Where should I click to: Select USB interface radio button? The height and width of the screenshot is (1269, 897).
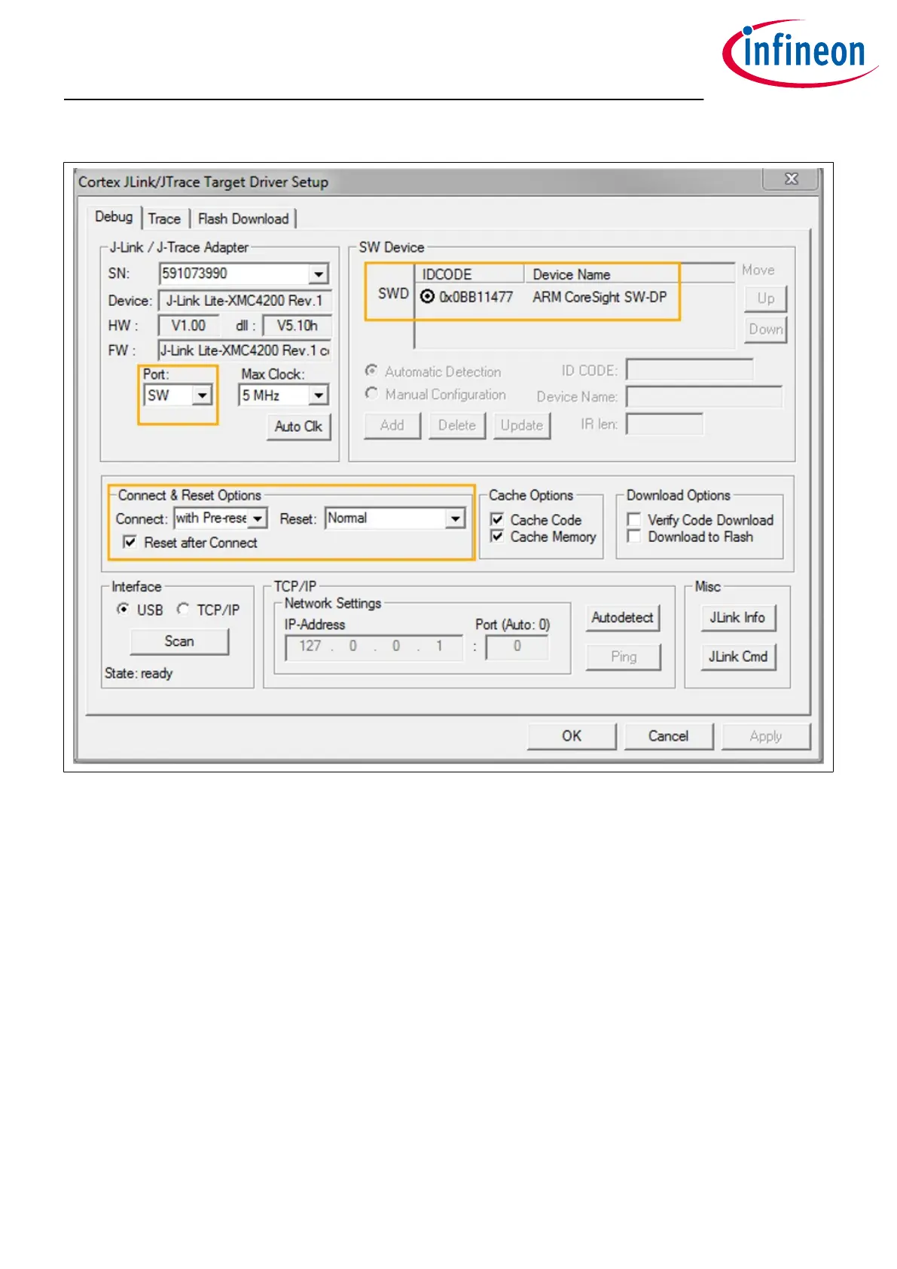122,609
